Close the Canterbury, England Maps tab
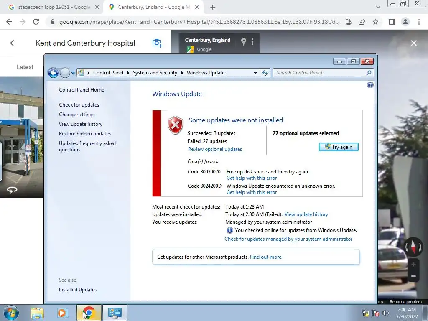The height and width of the screenshot is (321, 428). pos(197,8)
